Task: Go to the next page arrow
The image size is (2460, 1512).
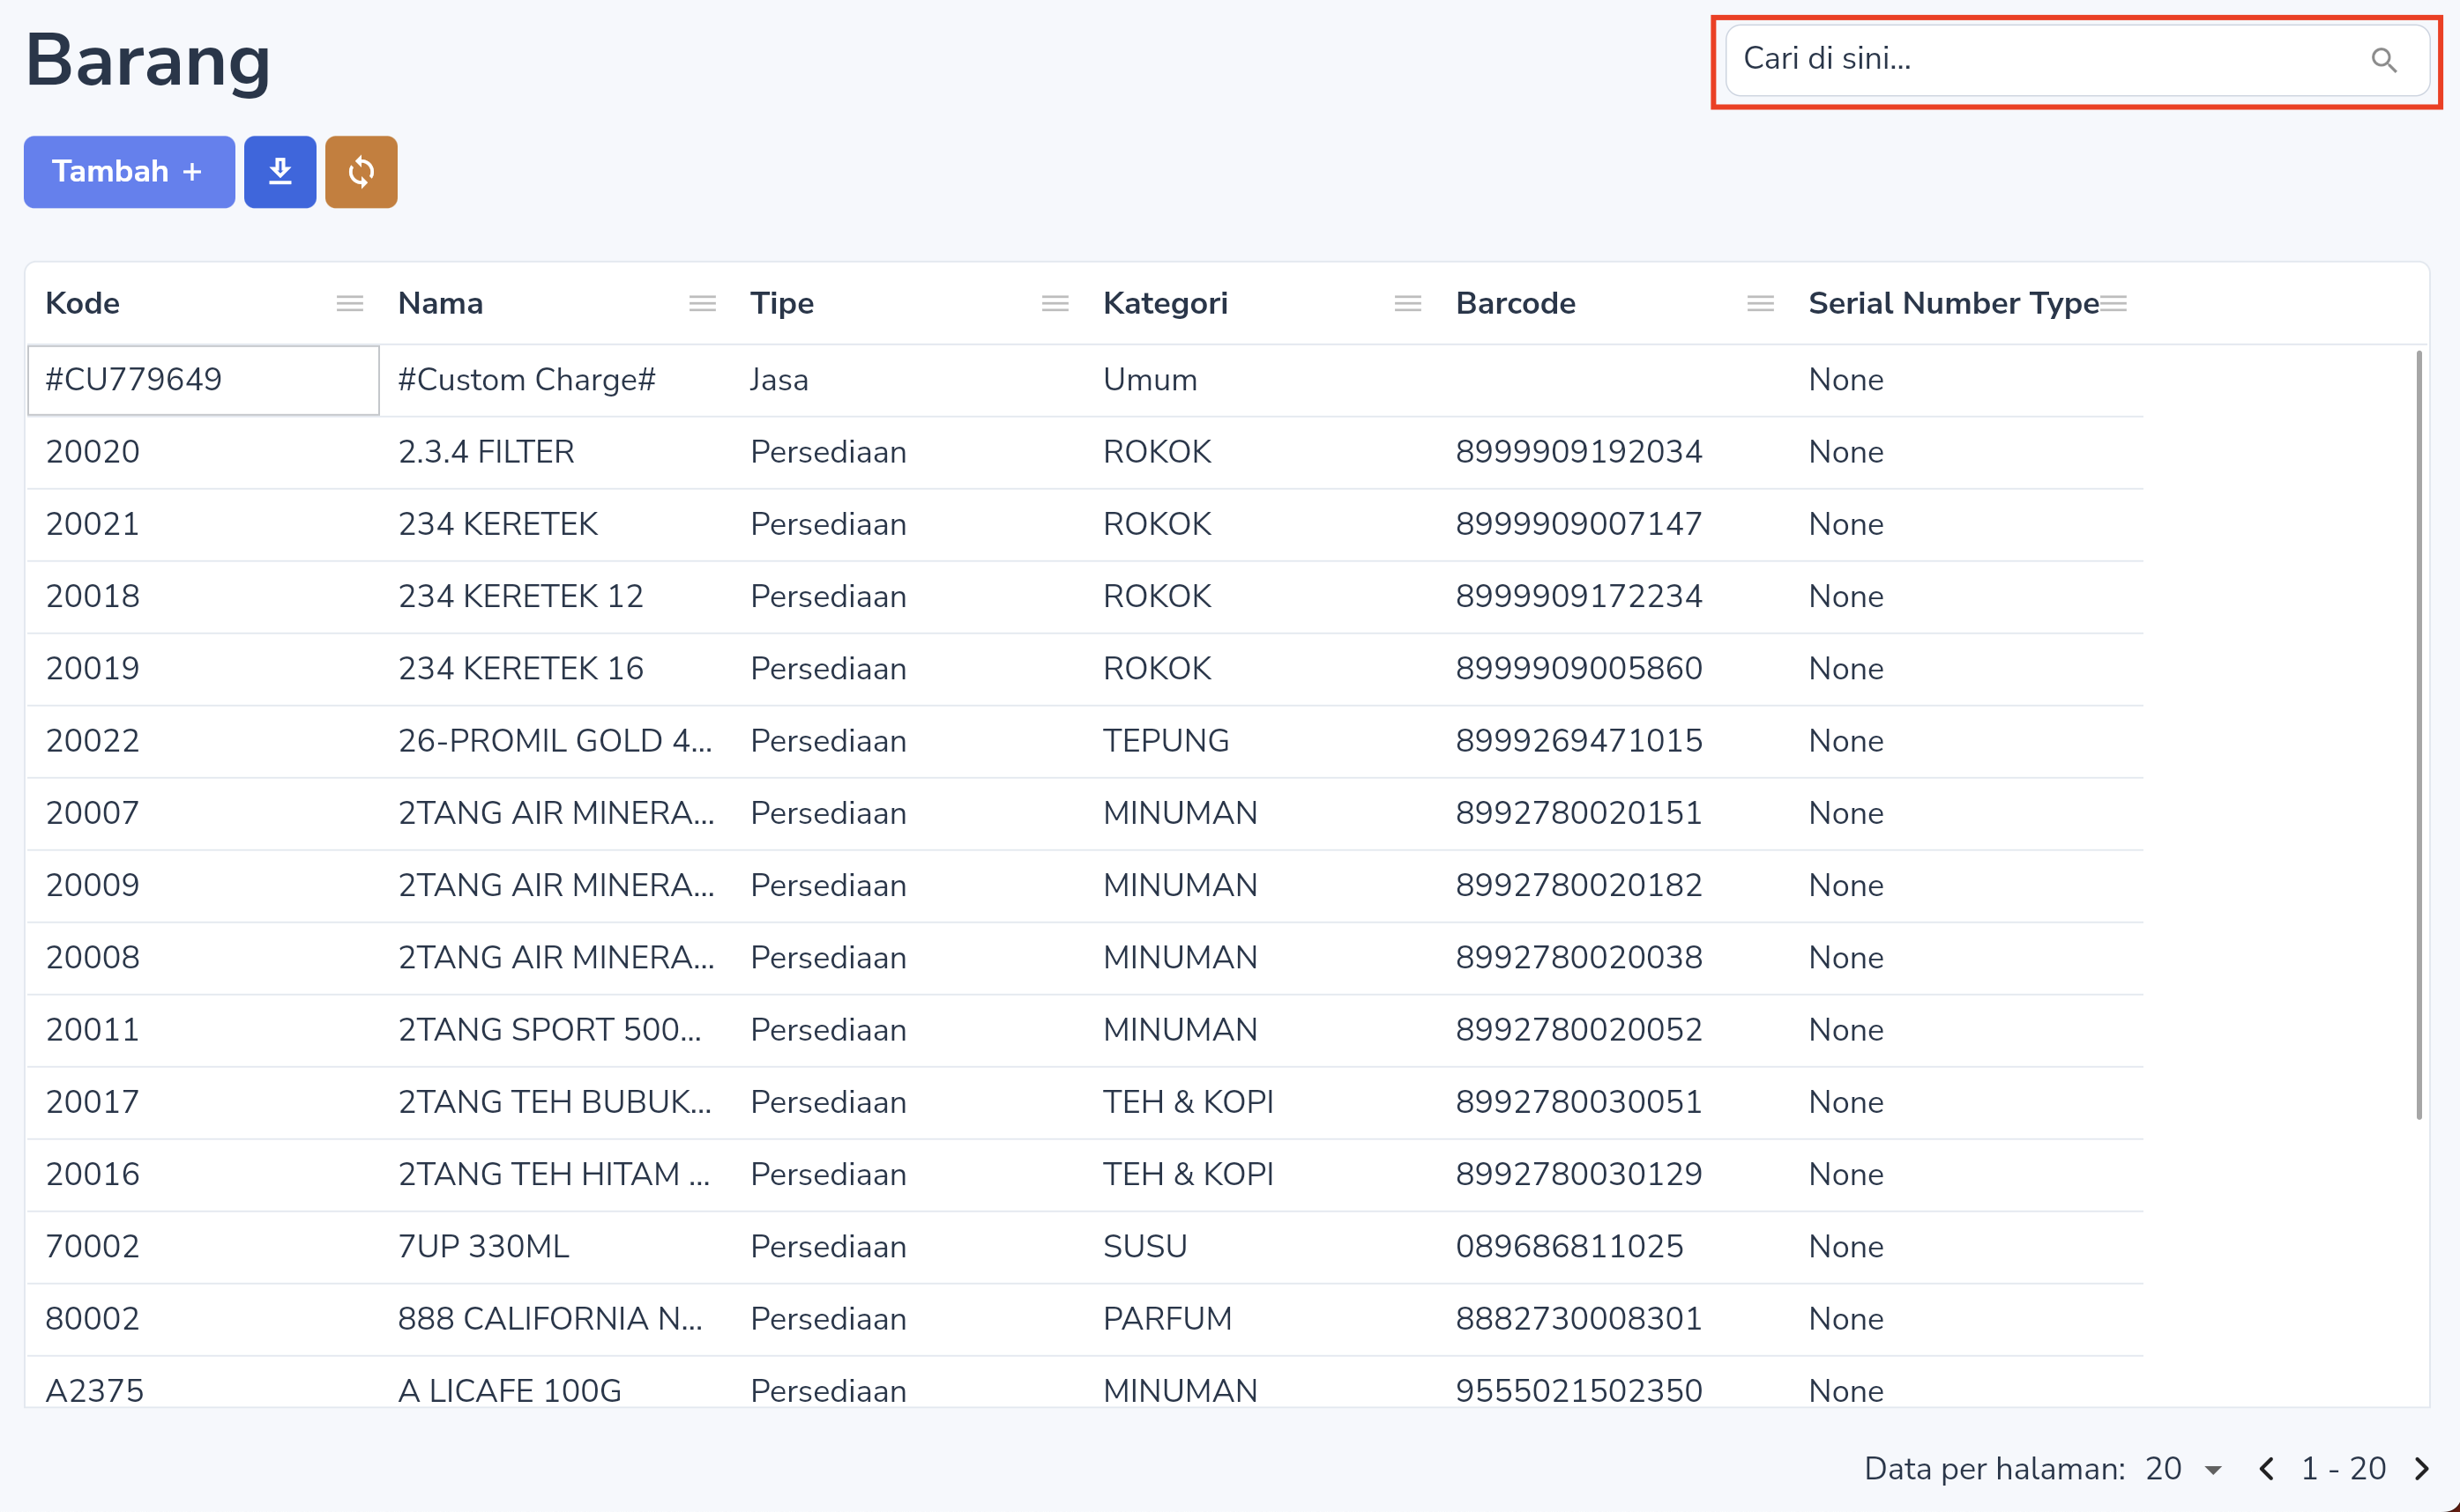Action: 2422,1469
